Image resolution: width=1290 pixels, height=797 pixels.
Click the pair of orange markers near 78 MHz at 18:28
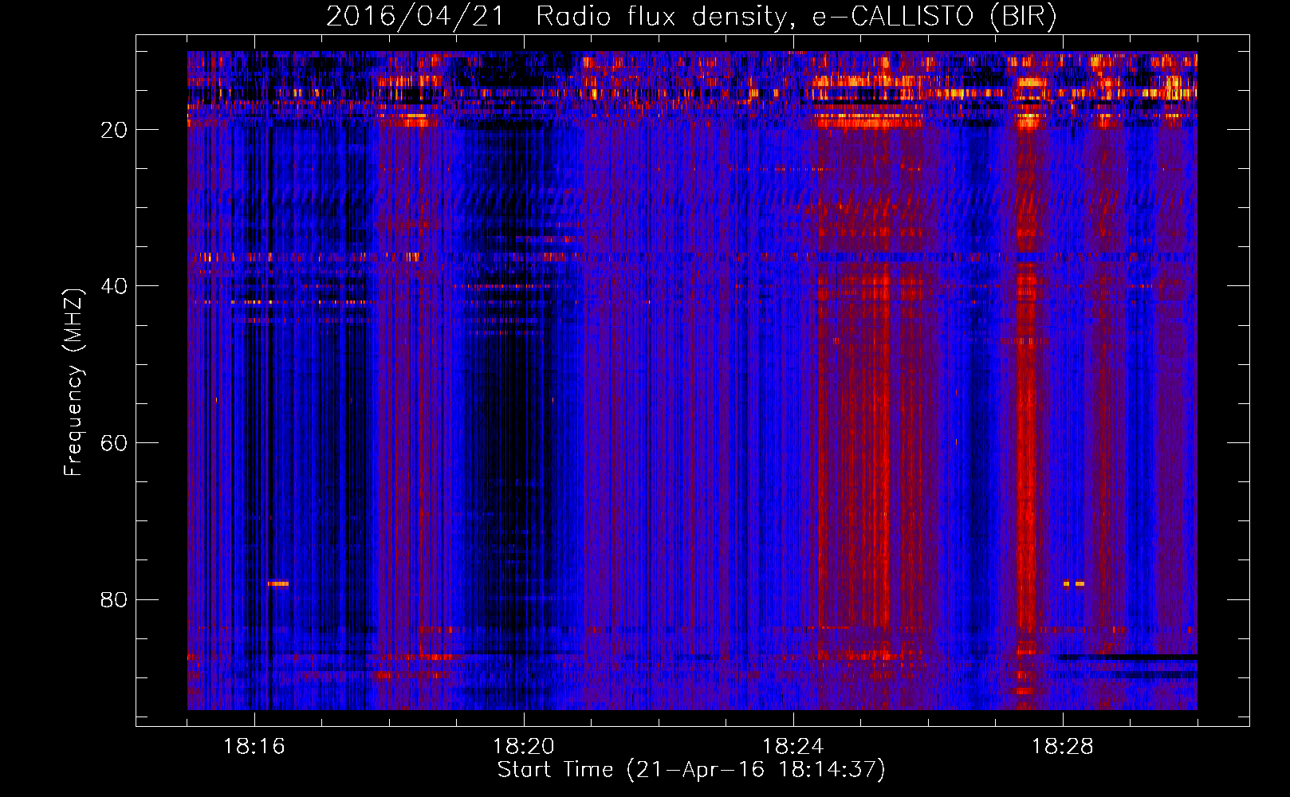coord(1074,583)
